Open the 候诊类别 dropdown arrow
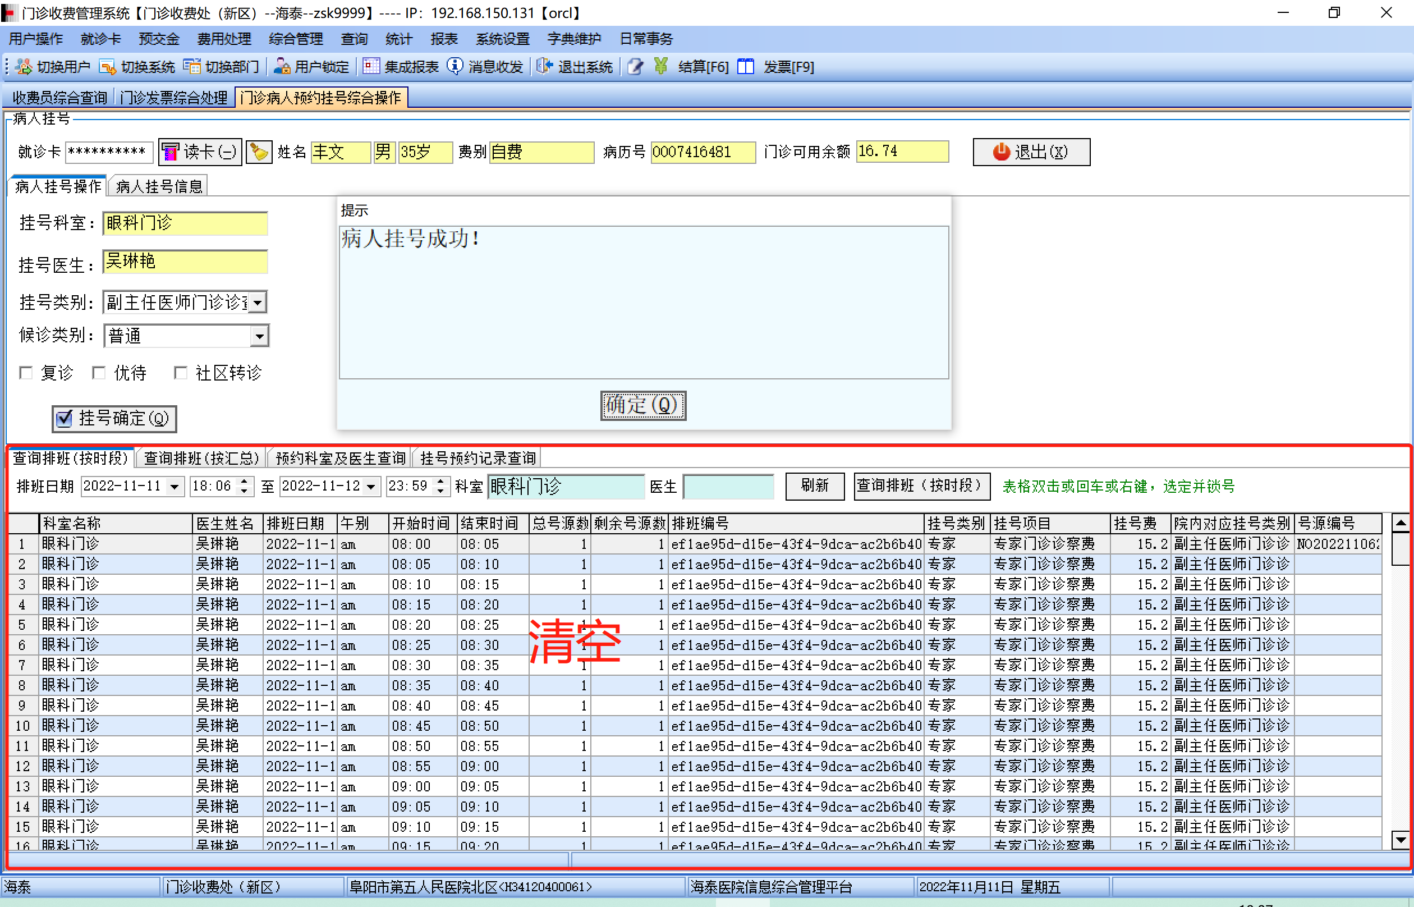This screenshot has height=907, width=1414. 259,336
